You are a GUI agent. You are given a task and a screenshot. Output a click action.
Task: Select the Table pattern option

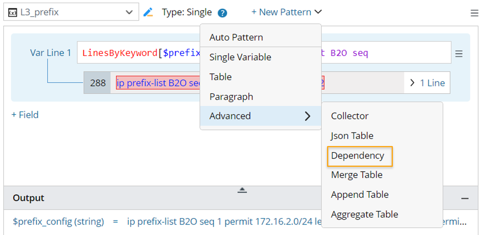point(221,77)
